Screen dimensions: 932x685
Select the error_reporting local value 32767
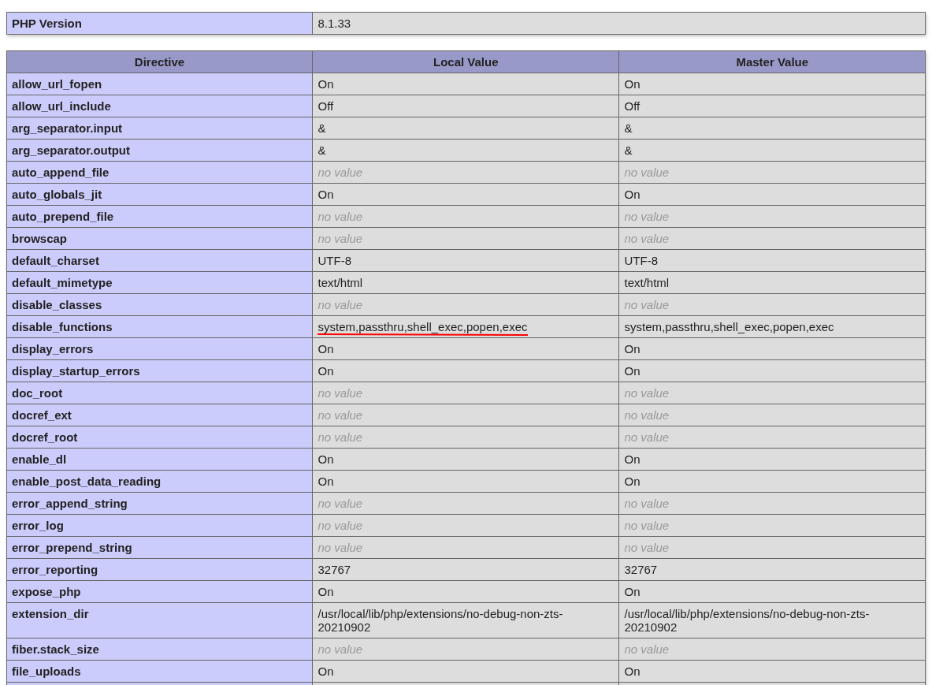(x=334, y=570)
